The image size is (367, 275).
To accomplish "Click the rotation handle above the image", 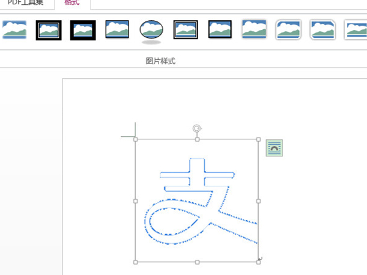I will point(197,128).
